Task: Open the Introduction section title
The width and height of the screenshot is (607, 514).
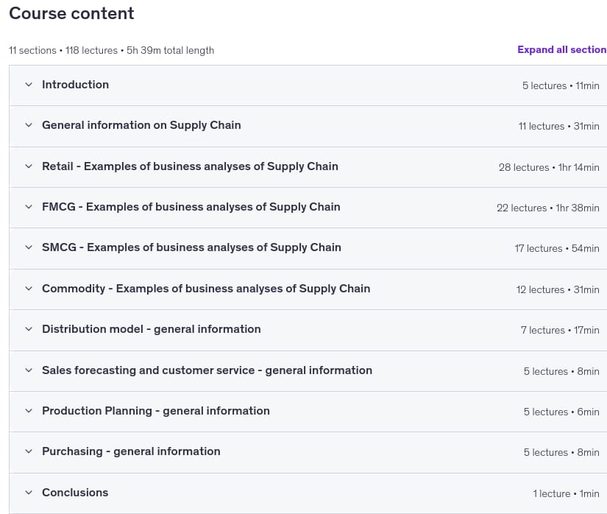Action: point(76,85)
